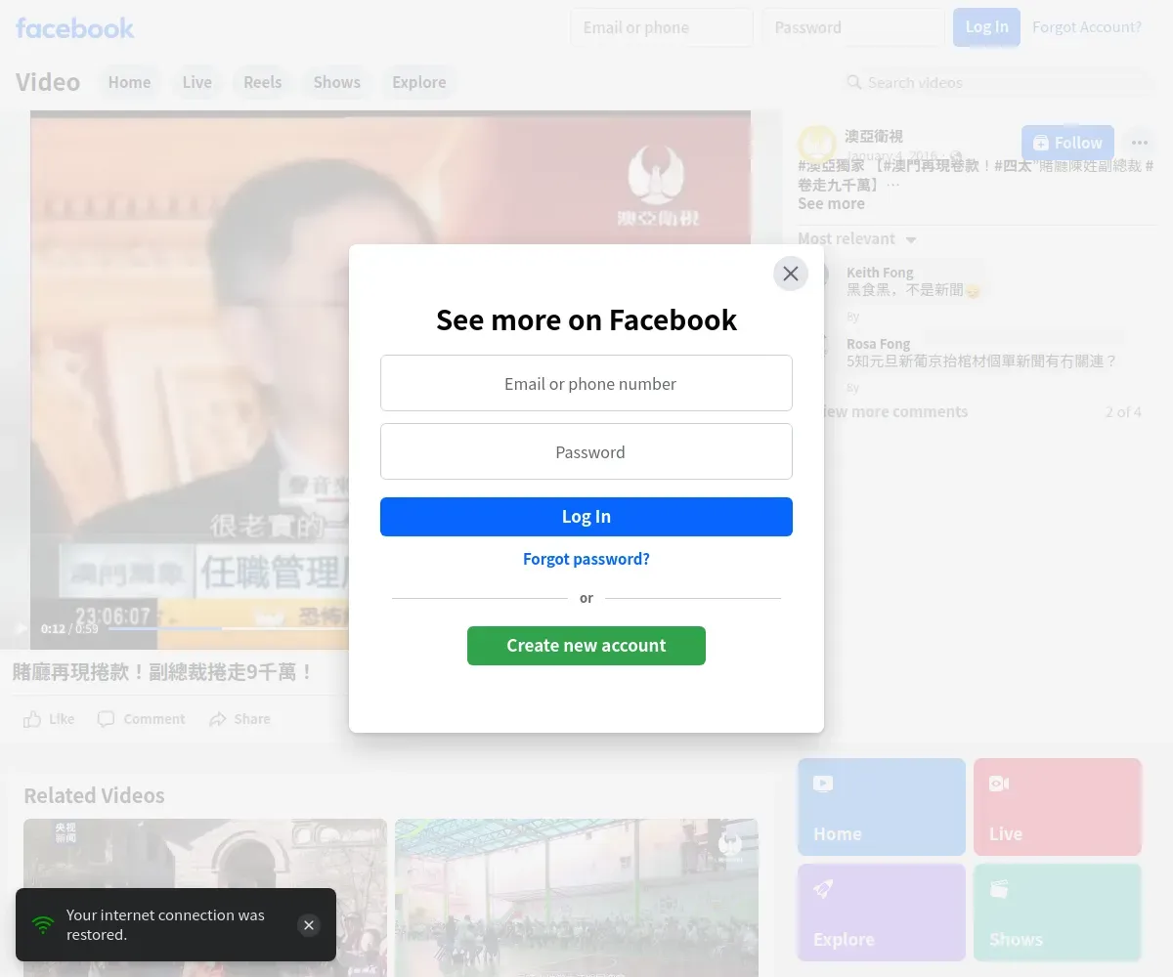Focus the modal Email or phone number field
Viewport: 1173px width, 977px height.
pos(586,383)
